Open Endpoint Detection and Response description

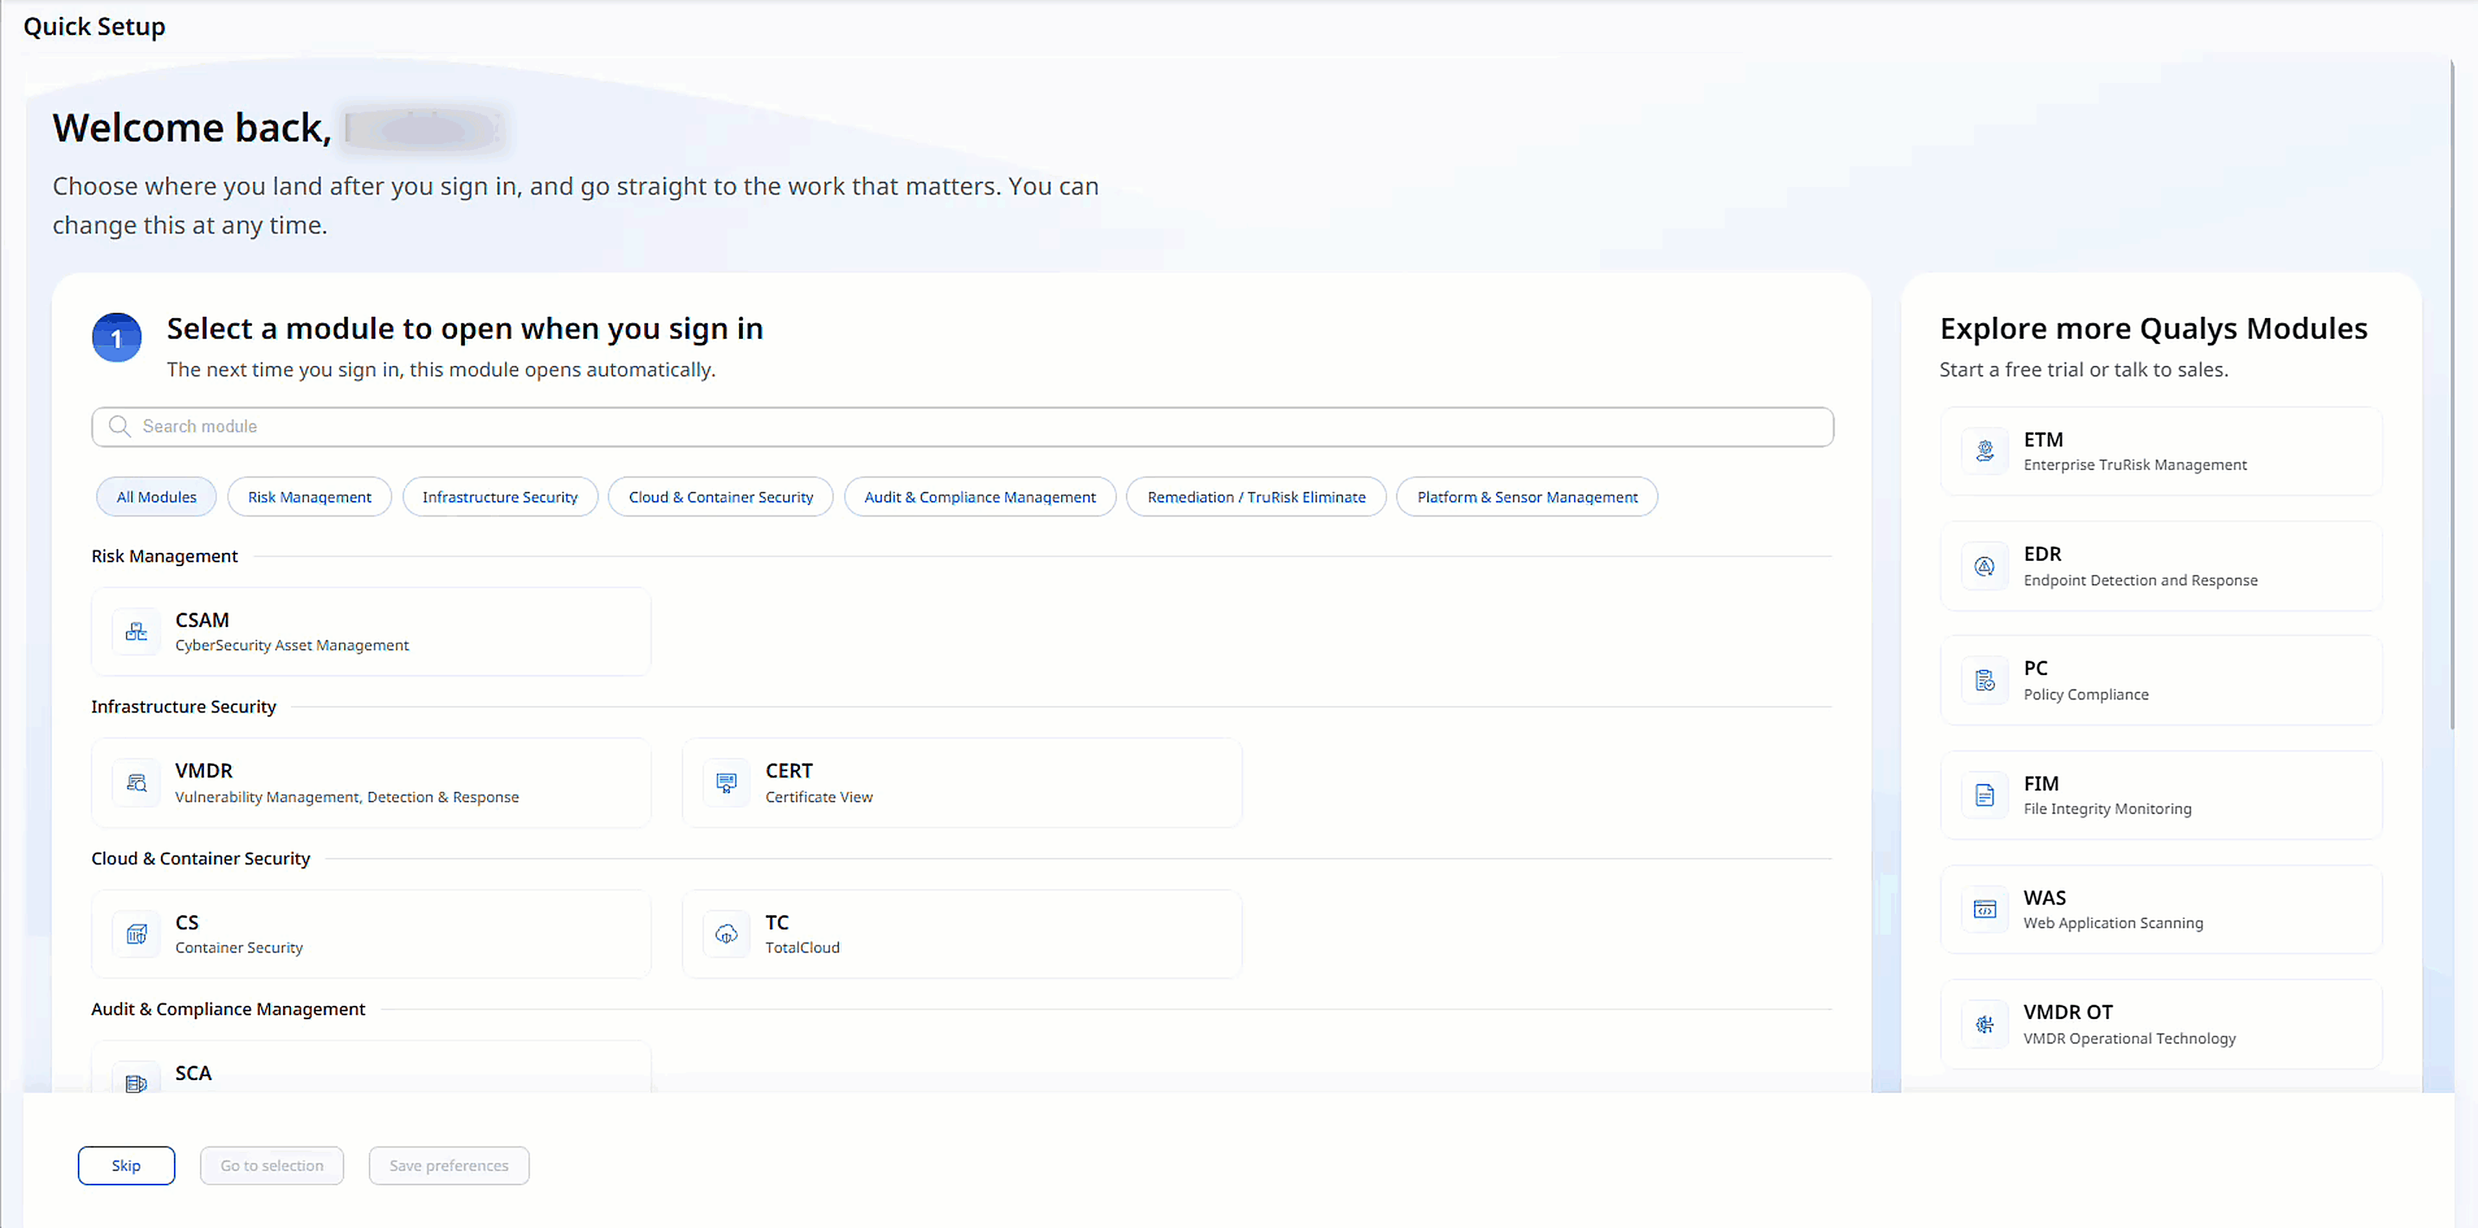click(x=2140, y=581)
